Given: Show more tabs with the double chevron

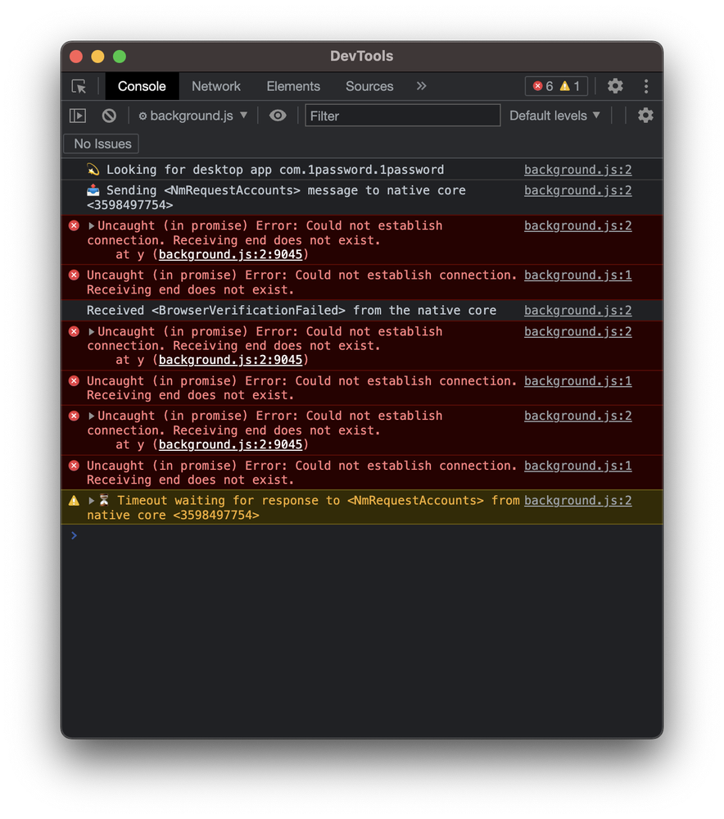Looking at the screenshot, I should 421,86.
